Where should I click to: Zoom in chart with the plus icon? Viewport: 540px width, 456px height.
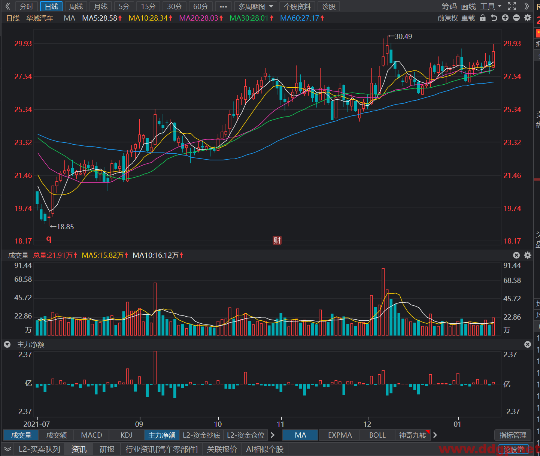click(x=505, y=18)
